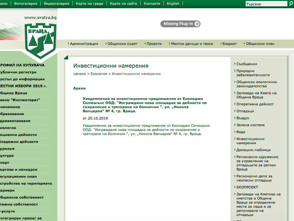Open Съобщения in right sidebar
This screenshot has width=294, height=221.
tap(247, 64)
